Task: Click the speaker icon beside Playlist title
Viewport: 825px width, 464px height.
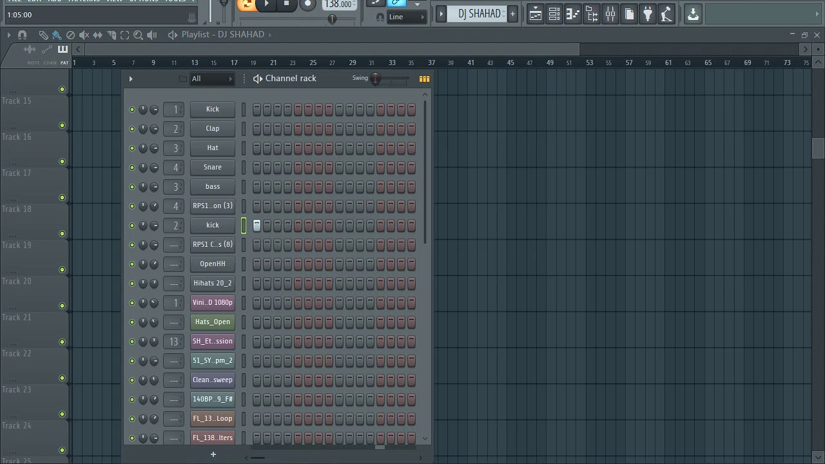Action: click(x=173, y=35)
